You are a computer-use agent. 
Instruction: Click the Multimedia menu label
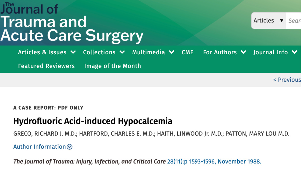click(x=148, y=52)
